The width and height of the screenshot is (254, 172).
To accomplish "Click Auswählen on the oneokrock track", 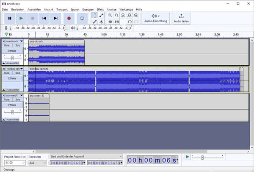I will click(13, 63).
